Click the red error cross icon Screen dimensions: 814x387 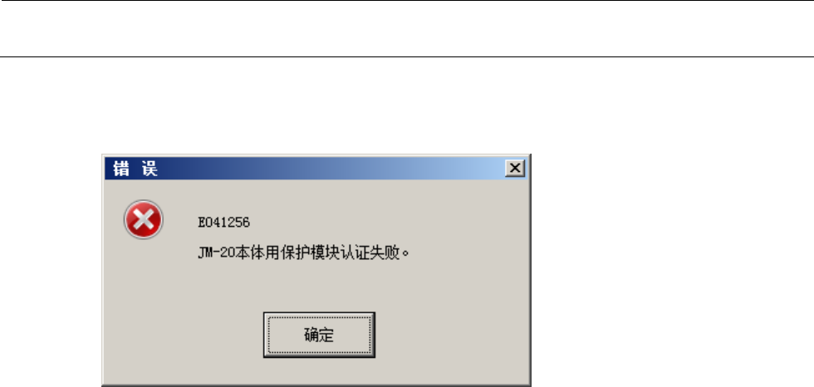point(143,219)
